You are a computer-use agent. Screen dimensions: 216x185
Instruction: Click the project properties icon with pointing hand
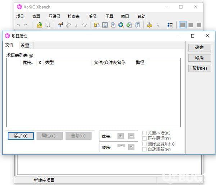(x=60, y=25)
